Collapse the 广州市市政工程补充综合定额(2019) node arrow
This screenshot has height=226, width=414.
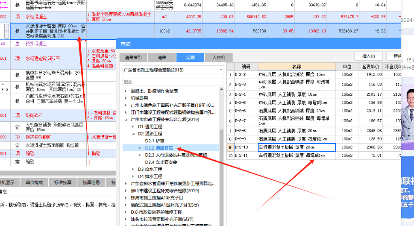click(126, 119)
